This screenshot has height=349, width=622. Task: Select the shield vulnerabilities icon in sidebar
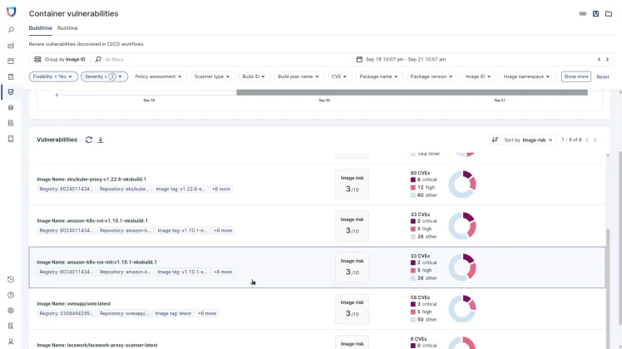pyautogui.click(x=11, y=92)
